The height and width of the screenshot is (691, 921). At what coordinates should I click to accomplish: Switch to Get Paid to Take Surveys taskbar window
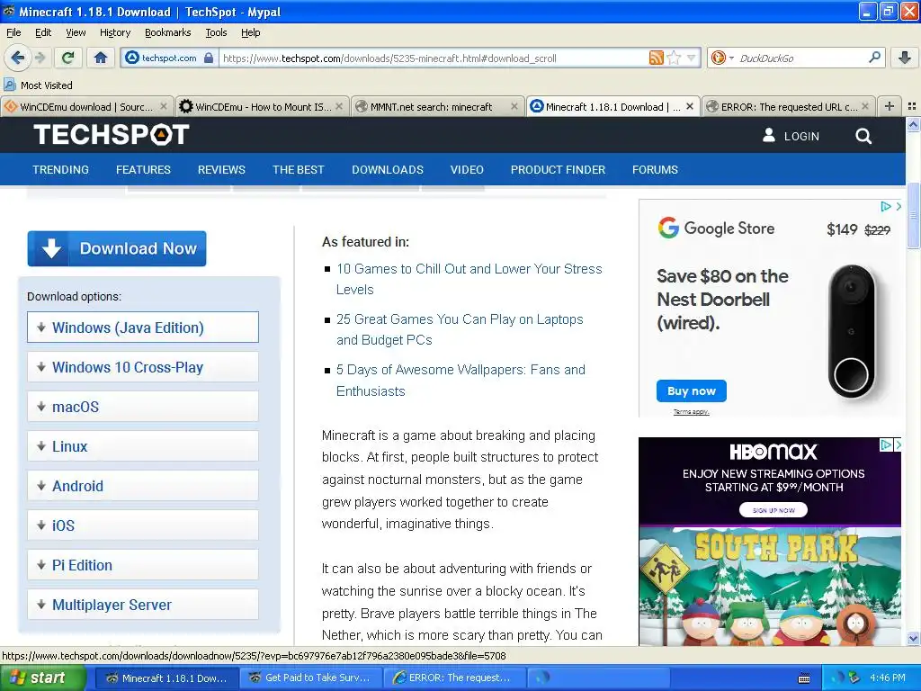click(310, 678)
